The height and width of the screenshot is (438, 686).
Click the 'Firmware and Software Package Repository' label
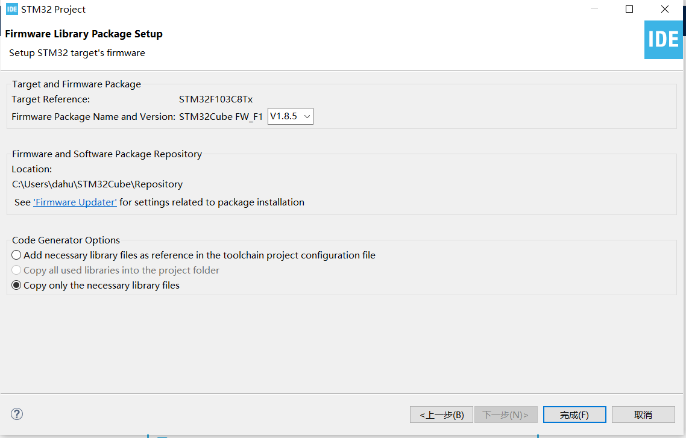(107, 154)
